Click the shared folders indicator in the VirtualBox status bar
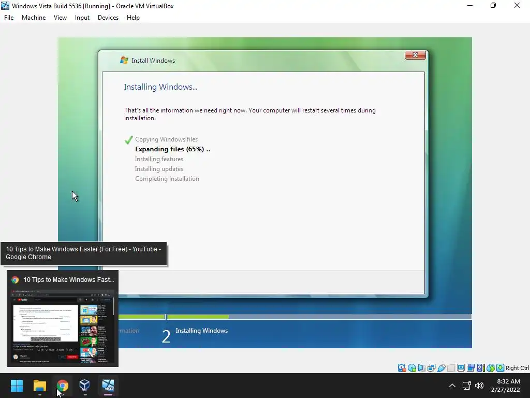Screen dimensions: 530x398 pyautogui.click(x=451, y=368)
